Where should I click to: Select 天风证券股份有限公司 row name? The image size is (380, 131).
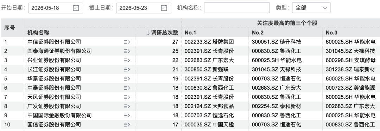[54, 97]
